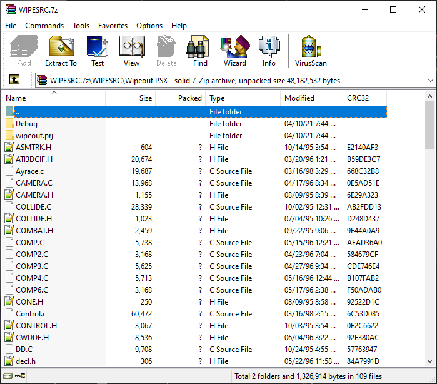Click the decl.h file icon
This screenshot has height=384, width=437.
pos(9,361)
